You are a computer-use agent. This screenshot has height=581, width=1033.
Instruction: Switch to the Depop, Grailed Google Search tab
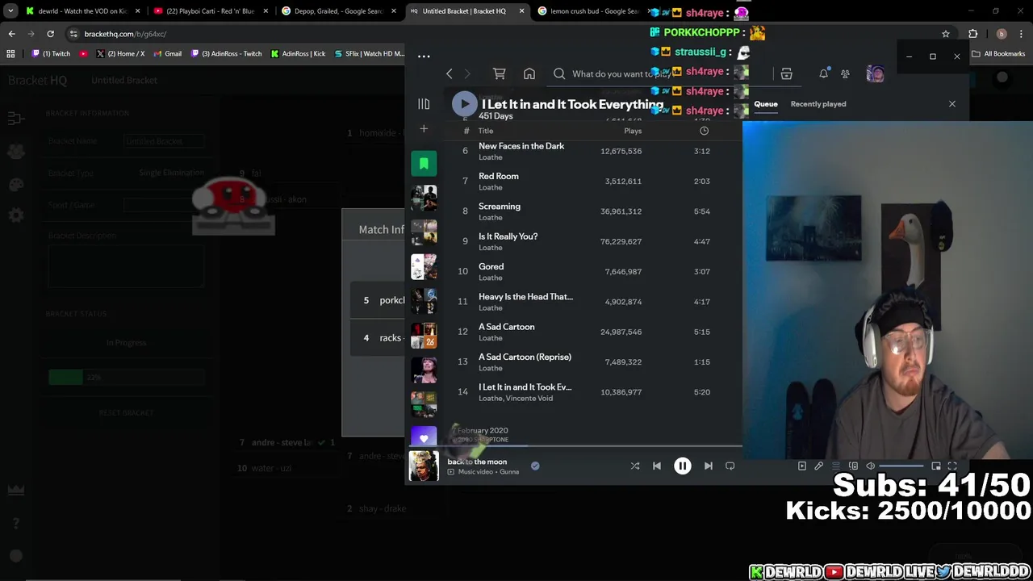click(x=337, y=11)
